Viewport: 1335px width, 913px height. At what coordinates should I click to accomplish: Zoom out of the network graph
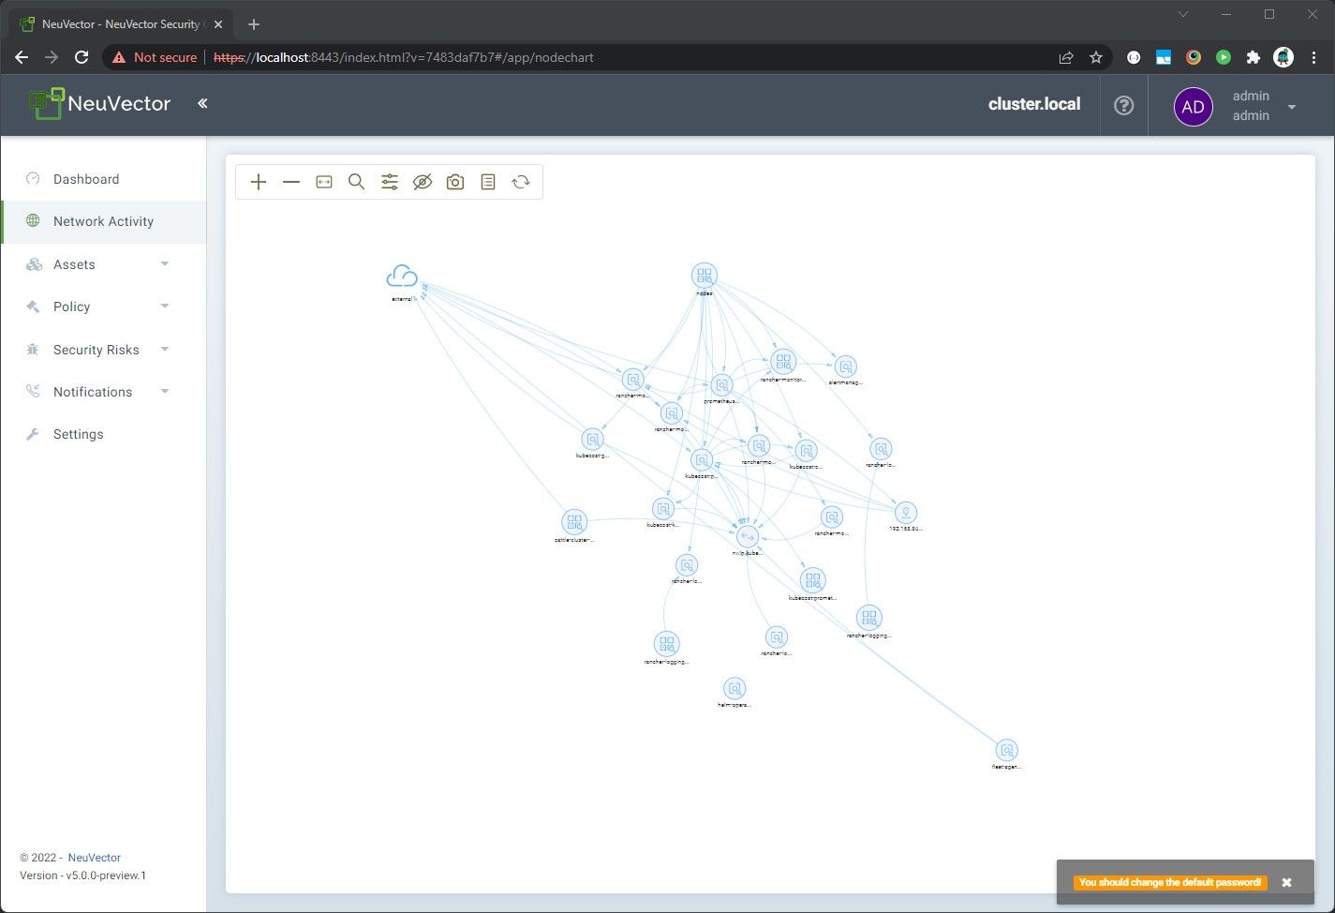click(291, 182)
